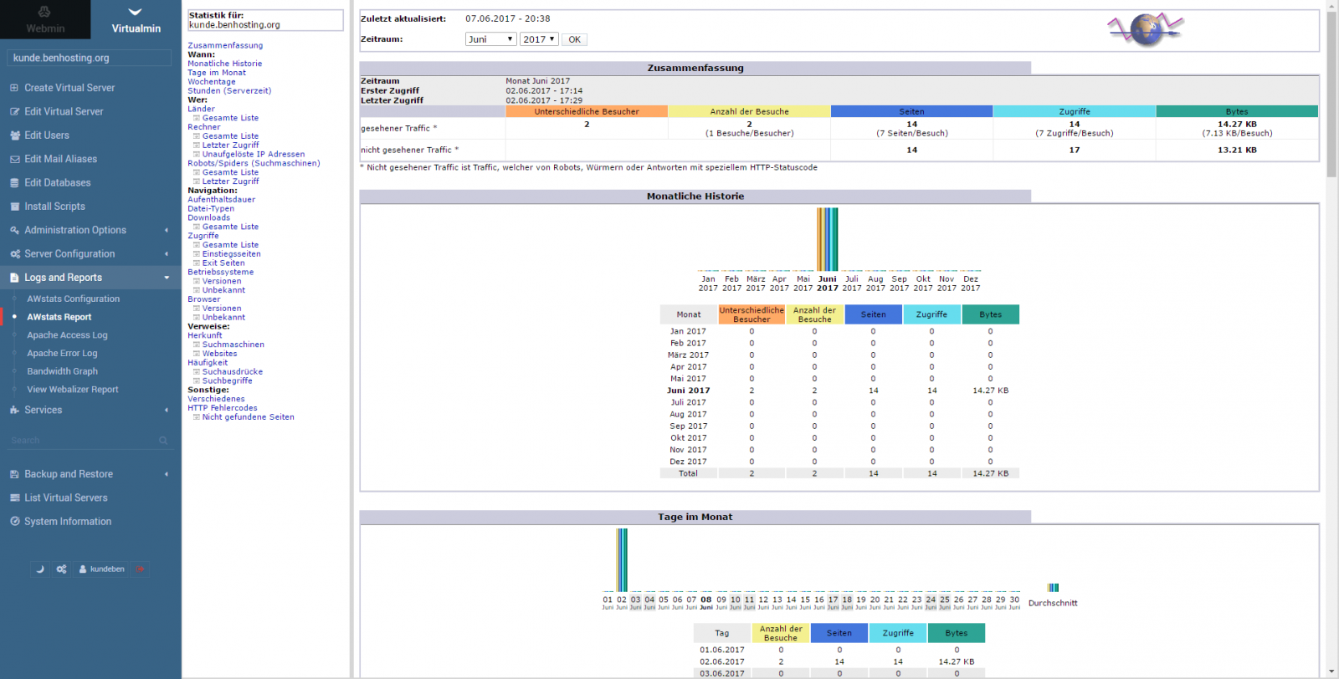Click the Edit Users people icon

coord(14,135)
